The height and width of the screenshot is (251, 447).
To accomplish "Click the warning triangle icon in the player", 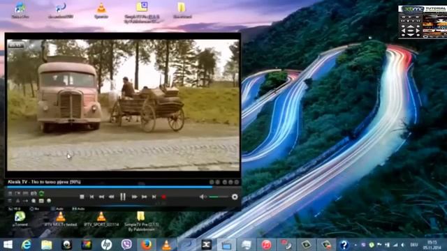I will 17,201.
